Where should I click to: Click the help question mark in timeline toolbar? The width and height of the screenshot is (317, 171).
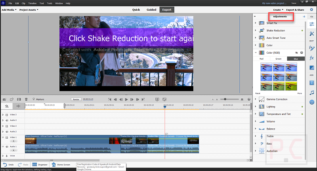click(249, 99)
